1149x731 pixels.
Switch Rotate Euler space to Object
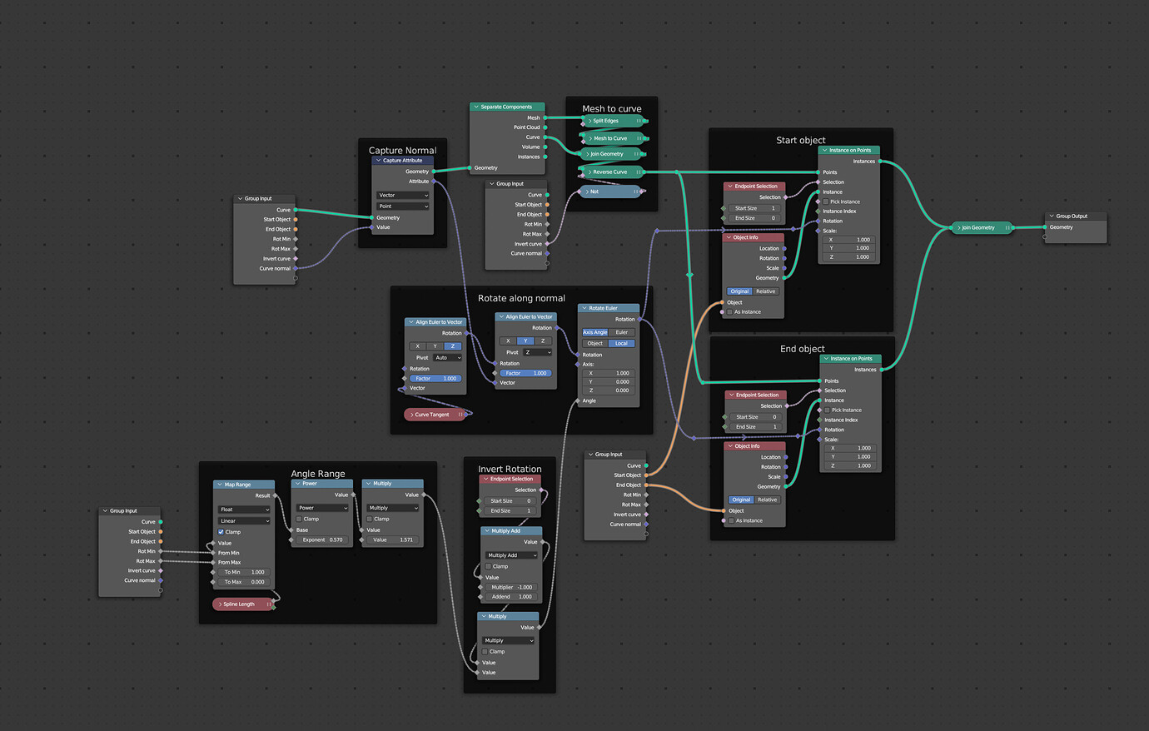coord(595,343)
